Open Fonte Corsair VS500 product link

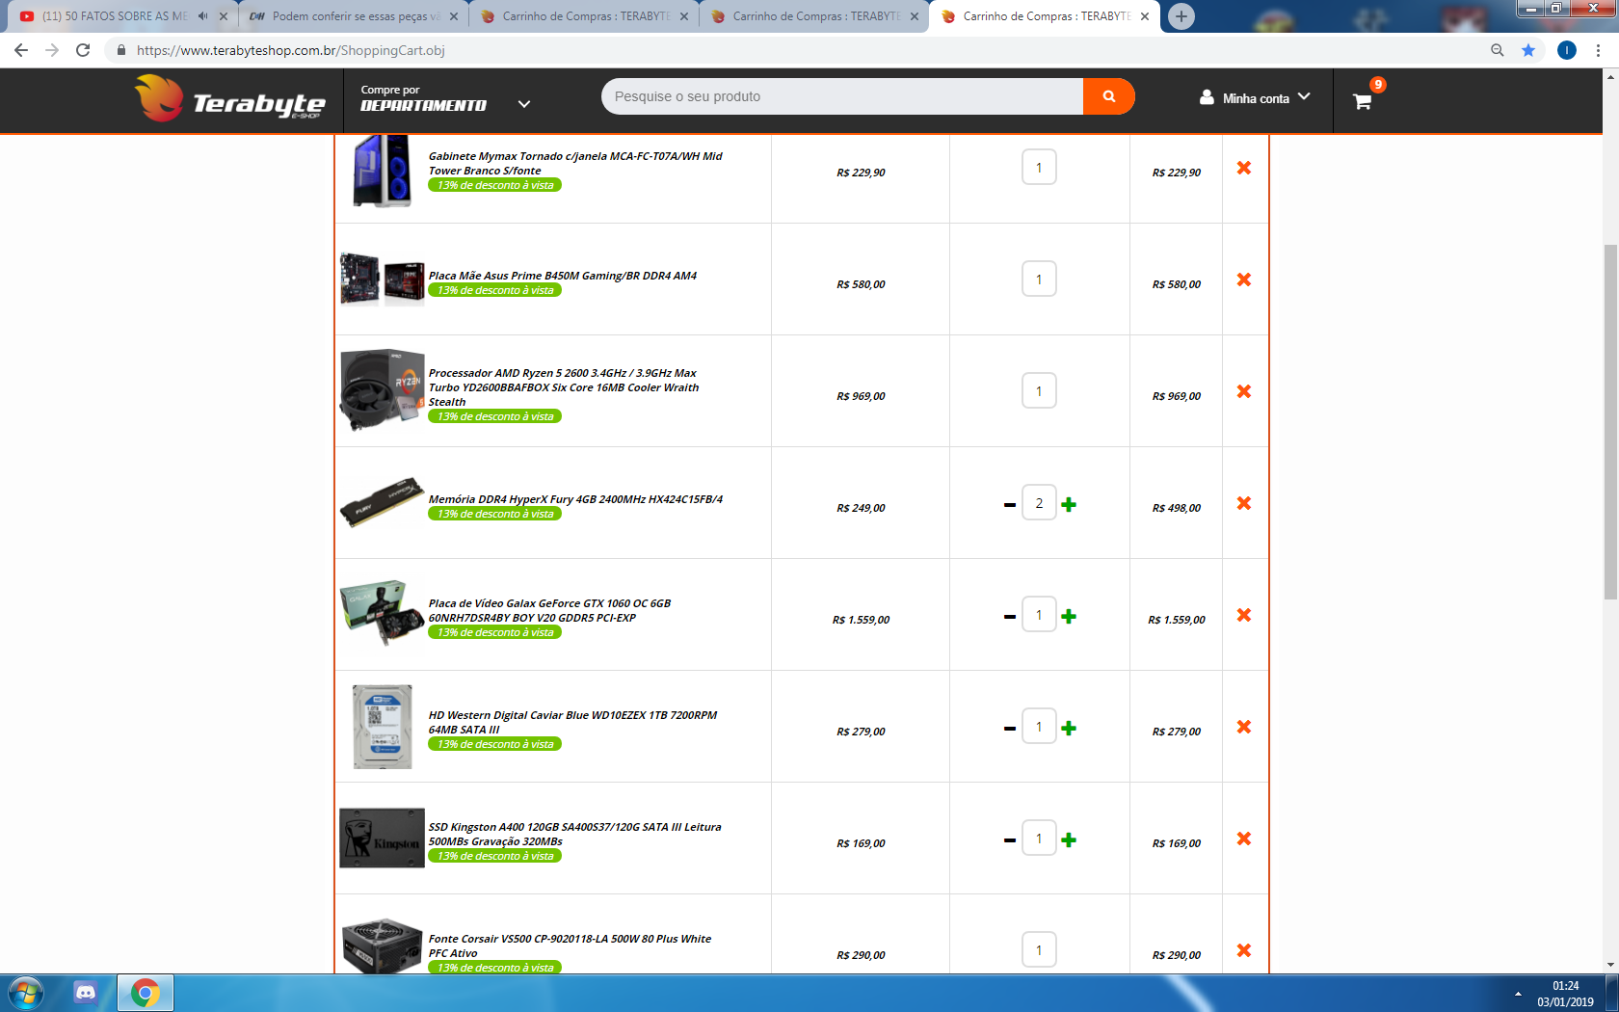click(570, 945)
